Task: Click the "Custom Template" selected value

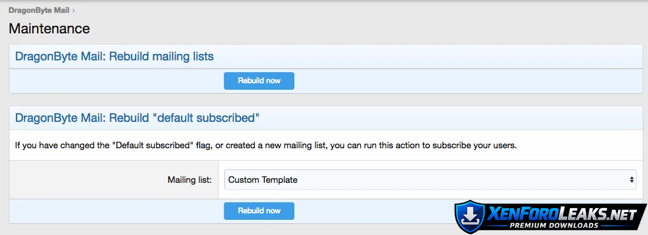Action: [x=263, y=180]
